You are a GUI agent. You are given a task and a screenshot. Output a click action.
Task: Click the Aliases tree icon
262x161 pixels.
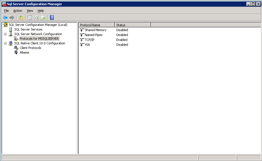[x=16, y=52]
